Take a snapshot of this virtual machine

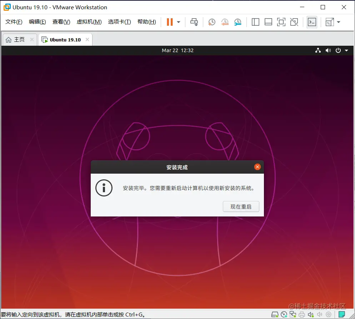point(211,22)
